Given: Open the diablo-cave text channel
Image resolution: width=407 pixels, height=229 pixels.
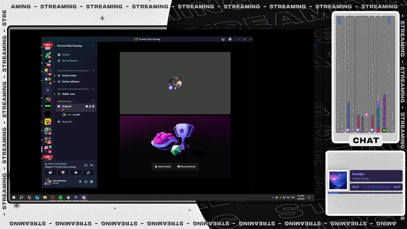Looking at the screenshot, I should tap(76, 94).
